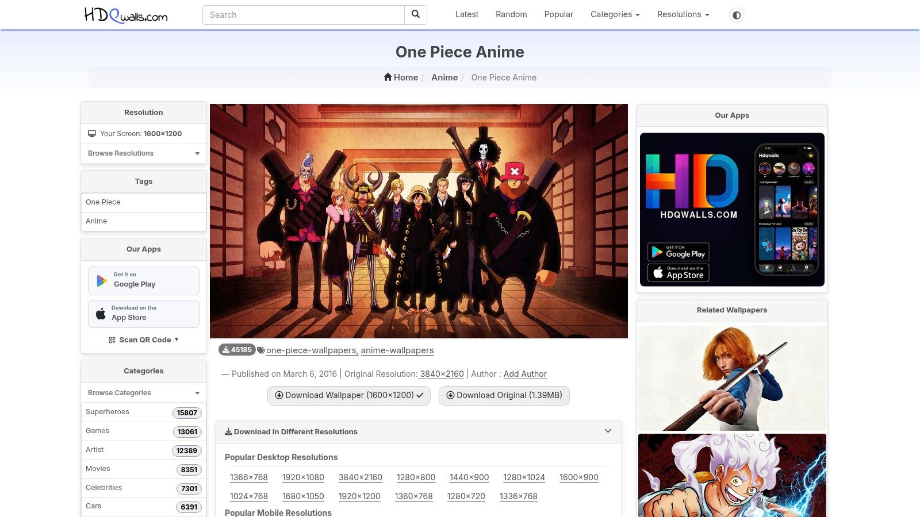Open the Random wallpapers page
Screen dimensions: 920x517
click(511, 14)
